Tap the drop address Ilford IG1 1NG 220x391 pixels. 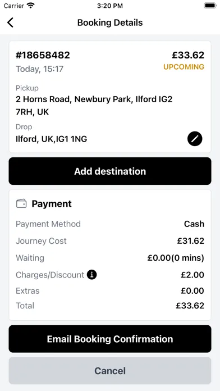point(51,139)
